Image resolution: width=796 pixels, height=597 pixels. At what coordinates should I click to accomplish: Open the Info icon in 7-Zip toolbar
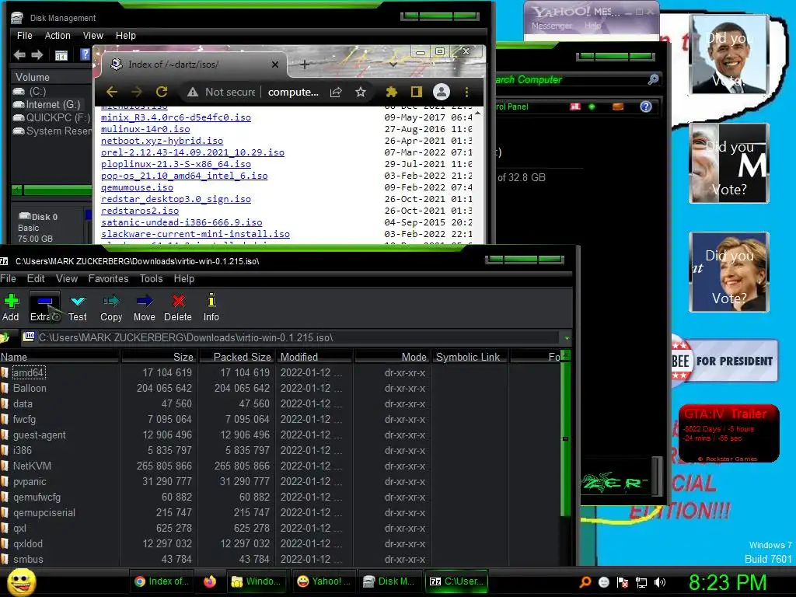[x=211, y=307]
